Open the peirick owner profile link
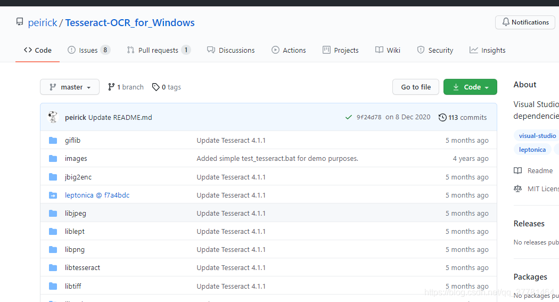 (43, 22)
